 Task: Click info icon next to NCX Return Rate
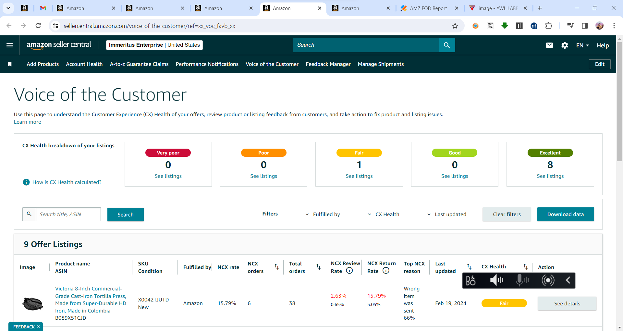click(x=386, y=271)
